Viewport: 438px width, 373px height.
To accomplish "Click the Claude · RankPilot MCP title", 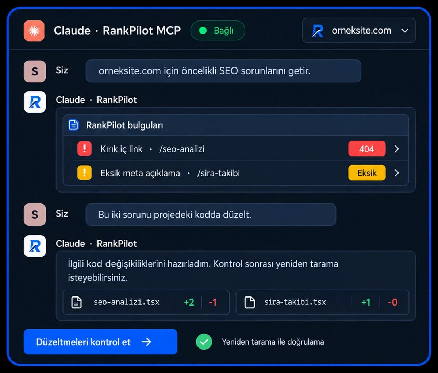I will coord(117,31).
